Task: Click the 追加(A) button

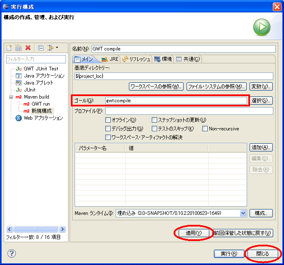Action: 261,147
